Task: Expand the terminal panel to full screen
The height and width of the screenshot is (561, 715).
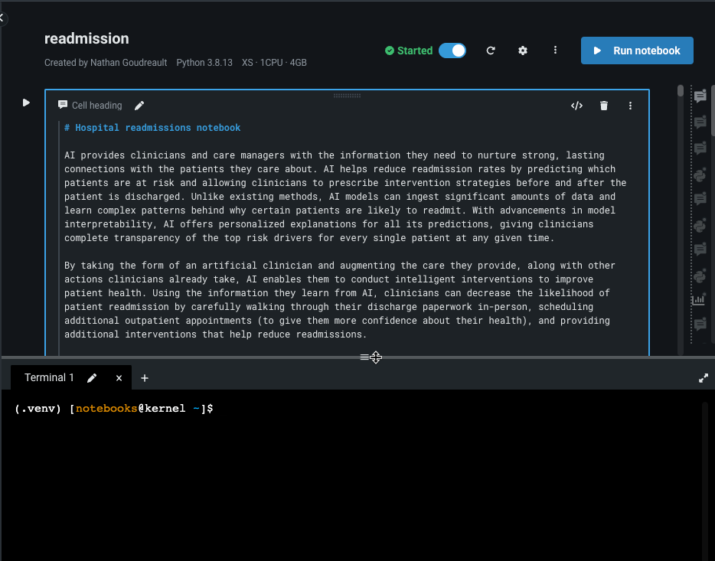Action: click(x=704, y=378)
